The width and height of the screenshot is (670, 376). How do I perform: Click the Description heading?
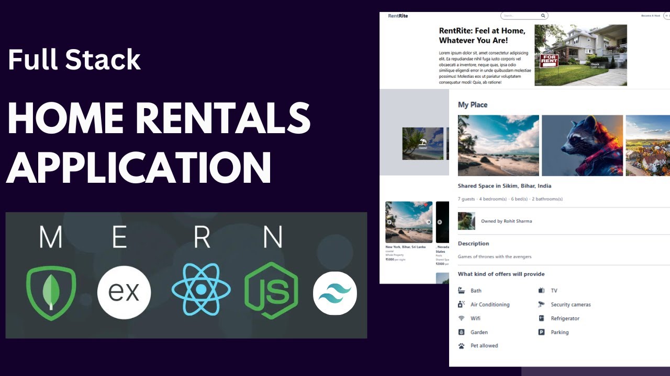click(473, 244)
